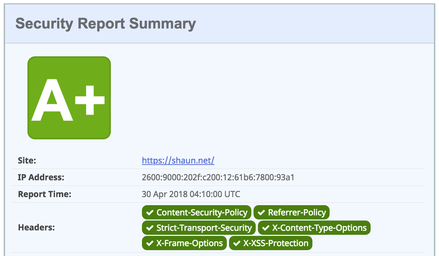The height and width of the screenshot is (256, 439).
Task: Choose the X-Frame-Options header label text
Action: [x=190, y=243]
